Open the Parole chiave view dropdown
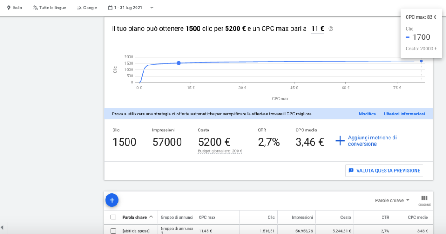The image size is (446, 234). coord(392,200)
